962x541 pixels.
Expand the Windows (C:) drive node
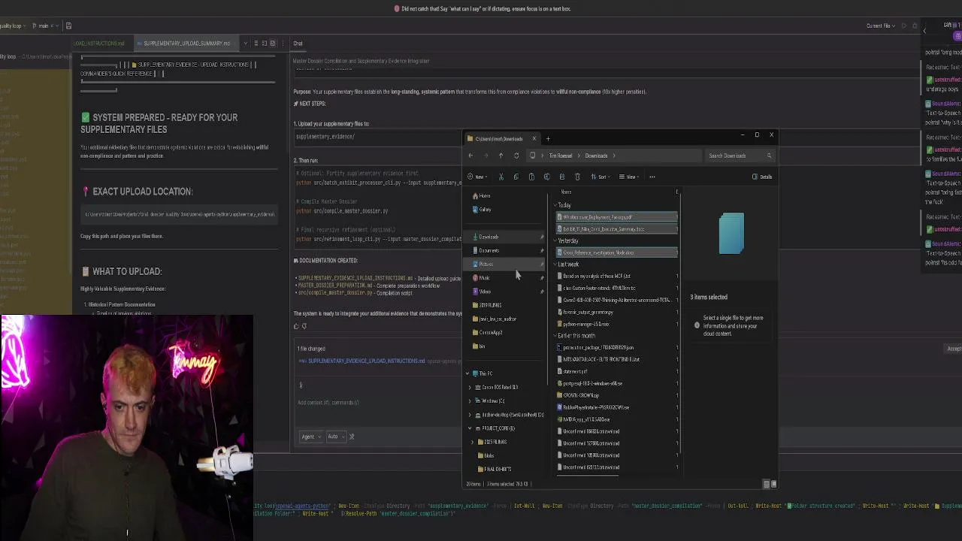click(470, 401)
